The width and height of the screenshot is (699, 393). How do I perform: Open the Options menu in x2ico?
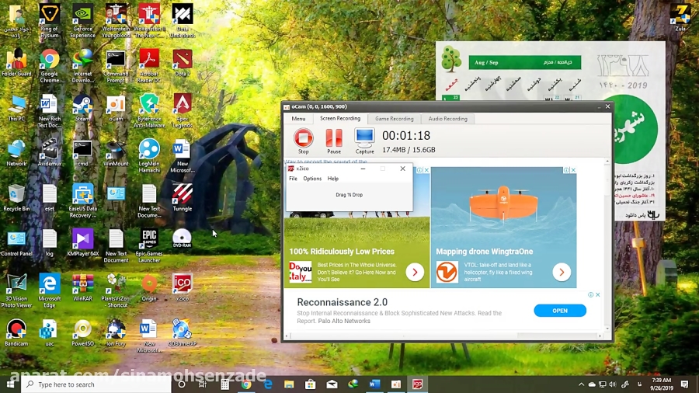(x=312, y=178)
